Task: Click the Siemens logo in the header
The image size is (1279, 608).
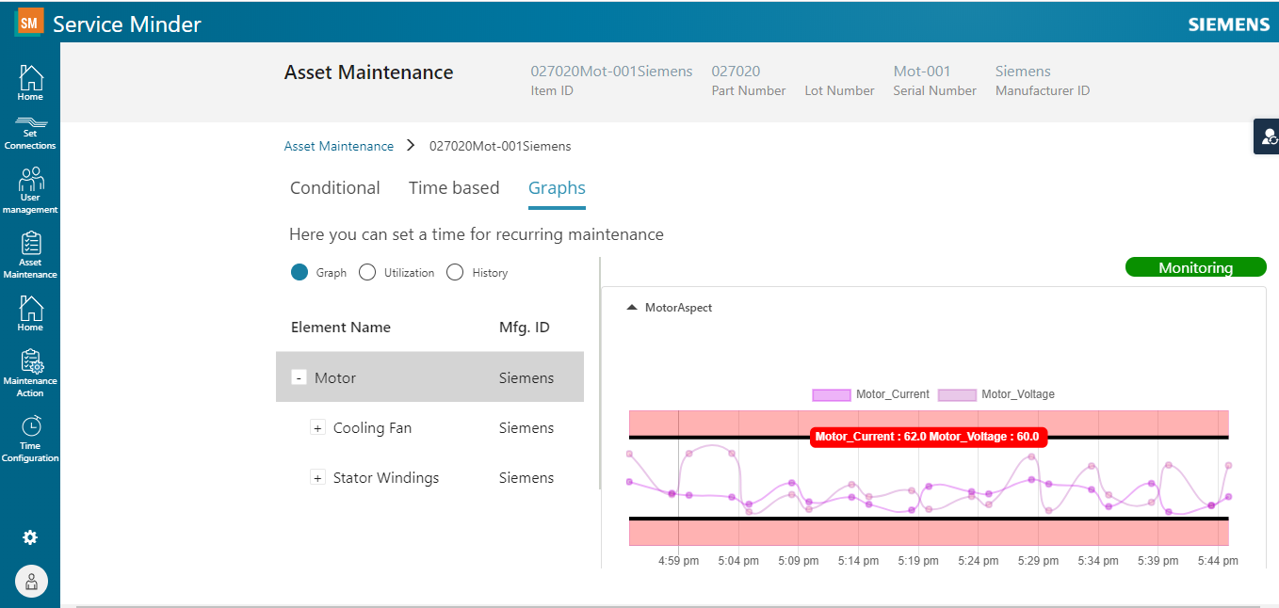Action: click(1229, 24)
